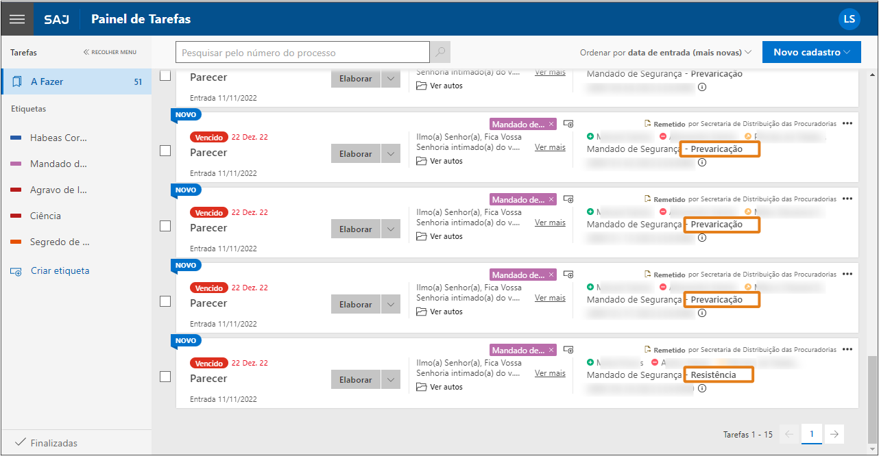Check the box of the first NOVO-flagged task
The image size is (879, 456).
(x=165, y=151)
